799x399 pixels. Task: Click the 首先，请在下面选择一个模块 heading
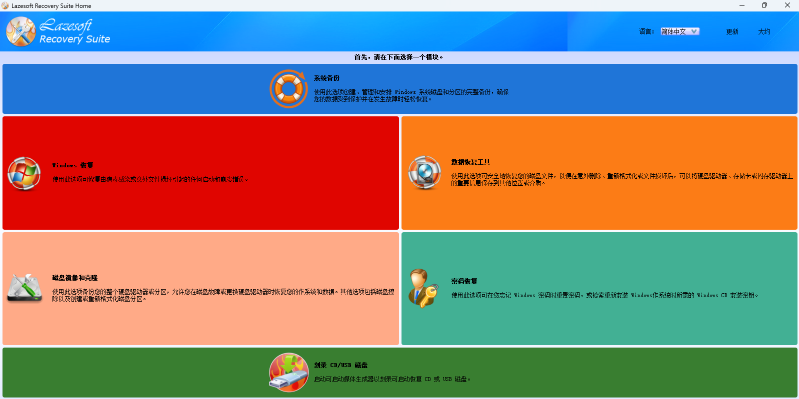click(398, 57)
